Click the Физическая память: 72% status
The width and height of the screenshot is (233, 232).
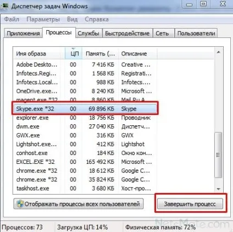coord(160,227)
